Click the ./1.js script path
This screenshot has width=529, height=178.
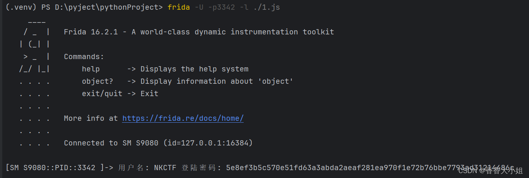click(x=266, y=7)
